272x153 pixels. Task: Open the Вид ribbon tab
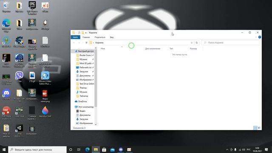(x=112, y=37)
